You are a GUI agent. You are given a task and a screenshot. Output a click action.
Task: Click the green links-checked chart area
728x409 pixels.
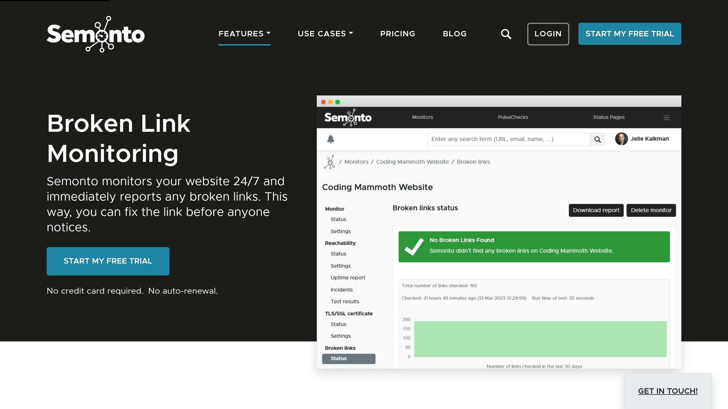pos(540,339)
